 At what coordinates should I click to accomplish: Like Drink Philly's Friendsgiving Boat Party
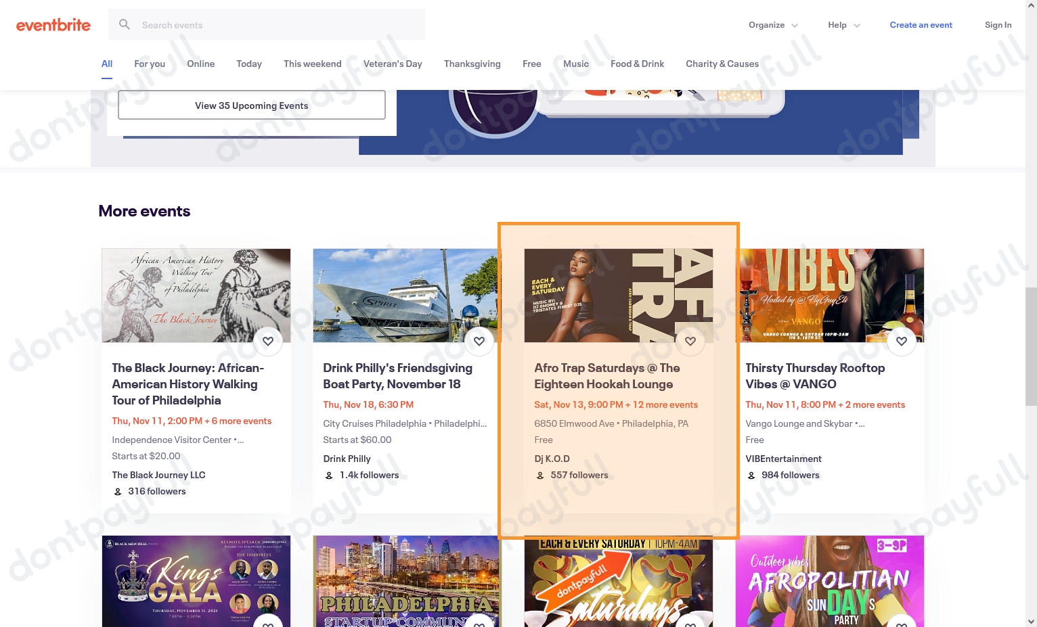point(479,342)
